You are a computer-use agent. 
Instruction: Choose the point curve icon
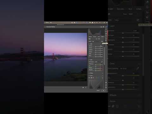(x=93, y=78)
